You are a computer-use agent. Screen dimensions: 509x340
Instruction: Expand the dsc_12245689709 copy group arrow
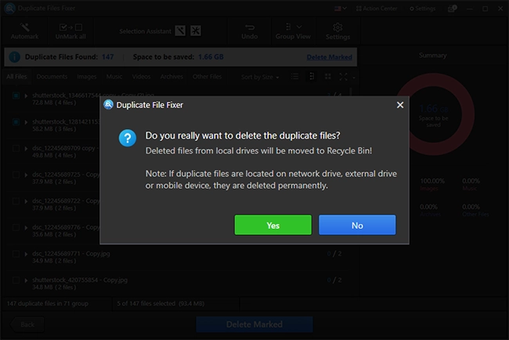(x=26, y=149)
